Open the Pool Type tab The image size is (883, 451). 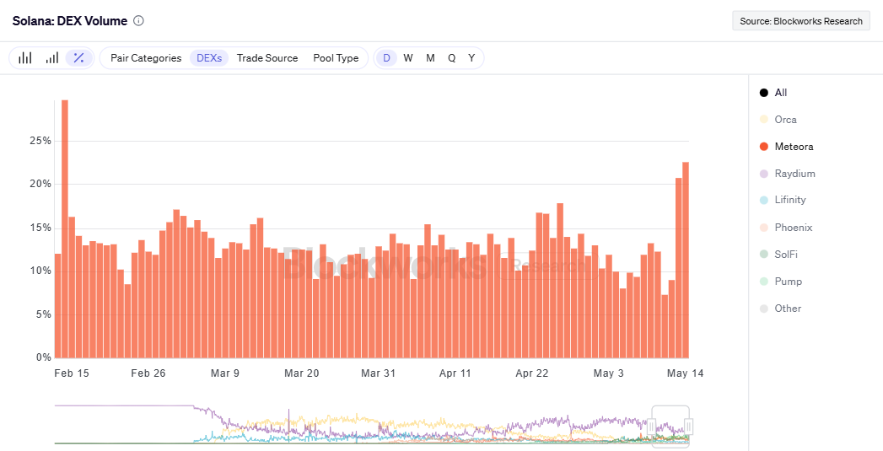336,58
